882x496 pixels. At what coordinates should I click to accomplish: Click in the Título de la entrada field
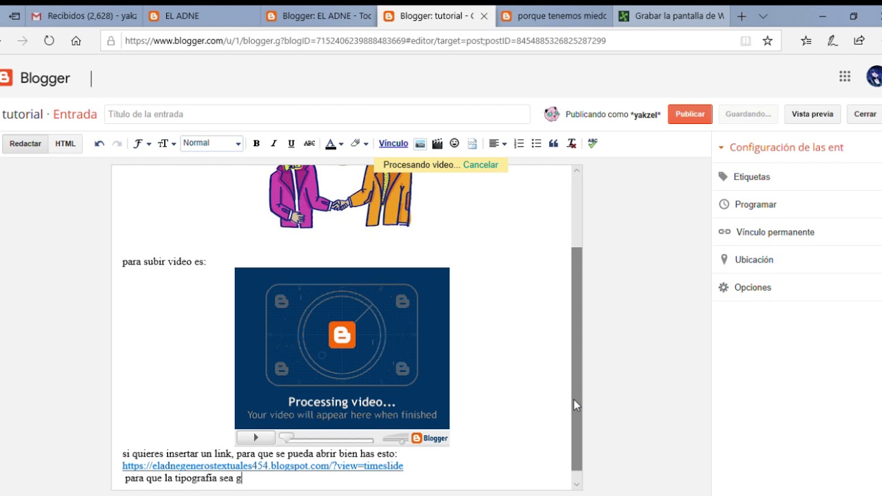317,114
